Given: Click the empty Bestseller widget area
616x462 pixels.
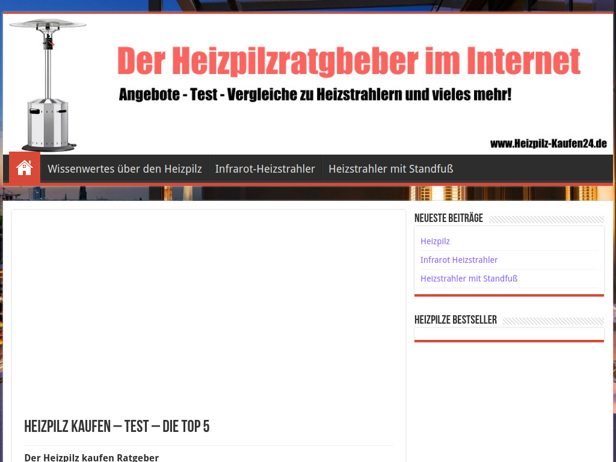Looking at the screenshot, I should pyautogui.click(x=509, y=334).
